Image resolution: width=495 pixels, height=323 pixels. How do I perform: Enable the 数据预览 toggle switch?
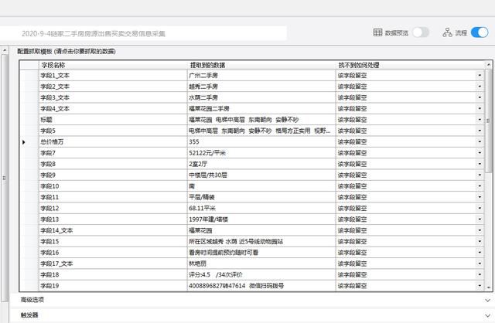pyautogui.click(x=420, y=32)
